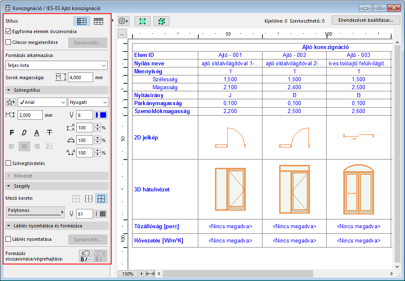Uncheck Egyforma elemek összevonása

pyautogui.click(x=8, y=31)
